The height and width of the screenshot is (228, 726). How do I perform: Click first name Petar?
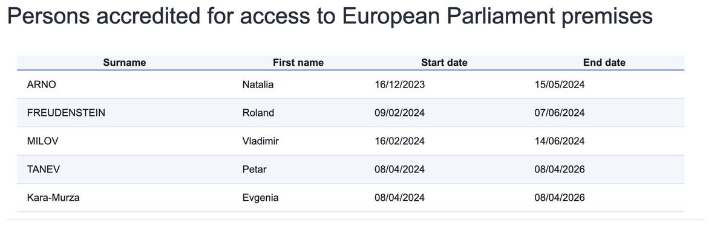point(254,169)
